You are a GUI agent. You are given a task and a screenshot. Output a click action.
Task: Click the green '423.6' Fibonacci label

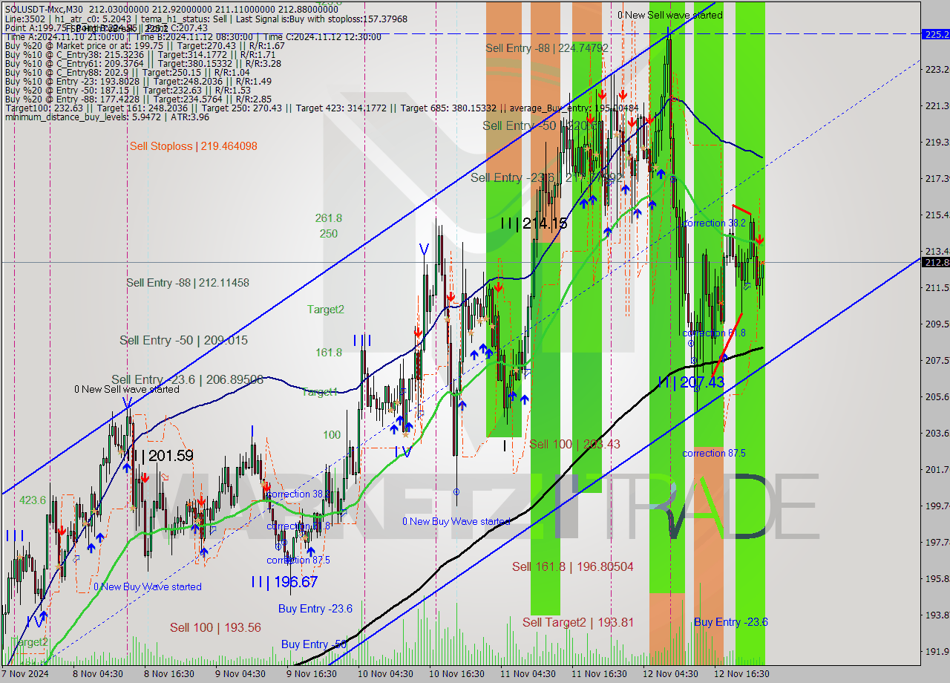(x=32, y=500)
